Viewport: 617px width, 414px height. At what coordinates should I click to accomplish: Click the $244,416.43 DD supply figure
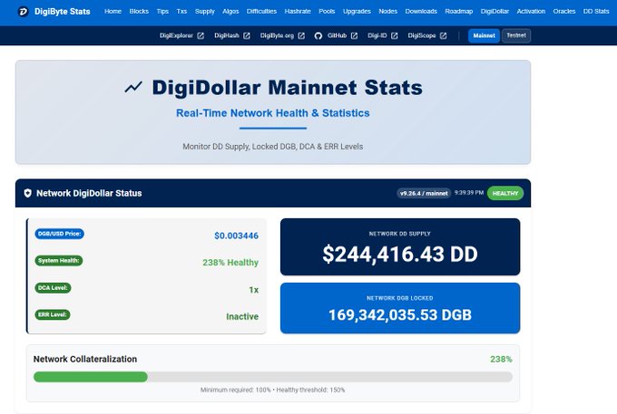point(400,254)
